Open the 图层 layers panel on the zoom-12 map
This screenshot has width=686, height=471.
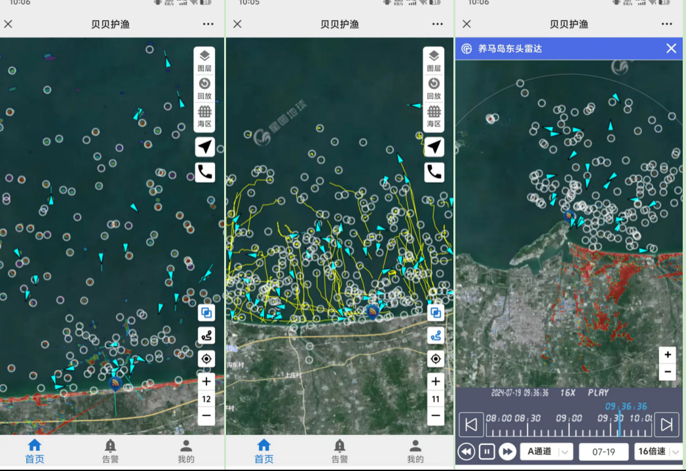click(x=204, y=60)
